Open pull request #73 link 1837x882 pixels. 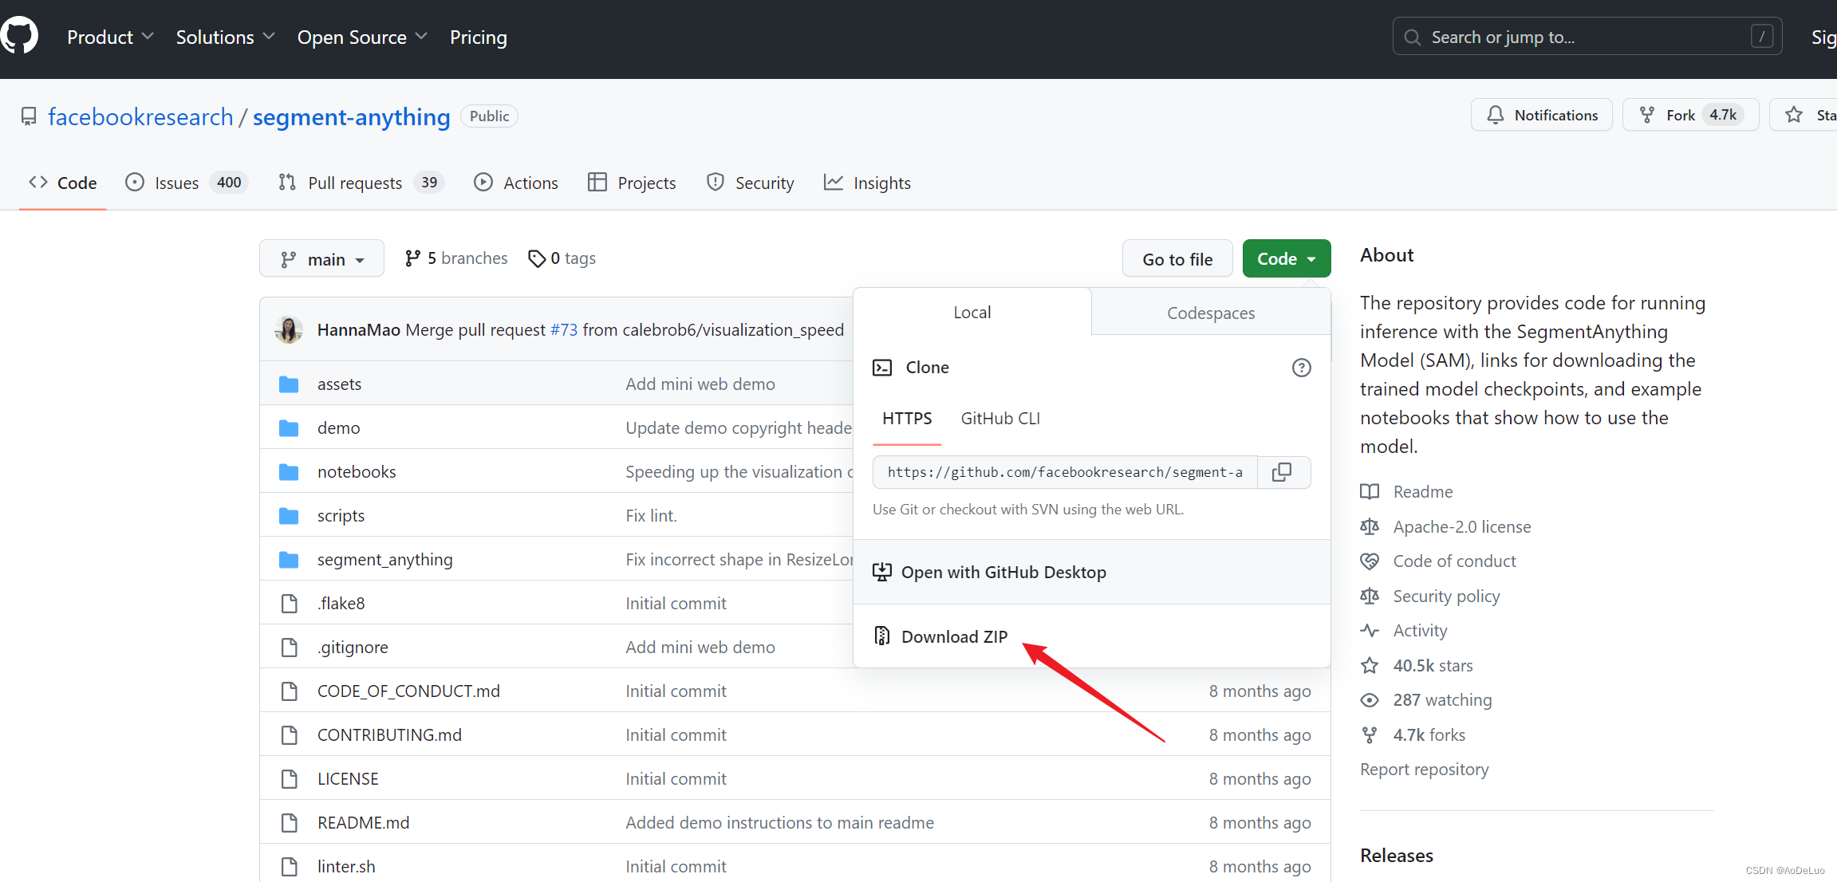[x=564, y=330]
